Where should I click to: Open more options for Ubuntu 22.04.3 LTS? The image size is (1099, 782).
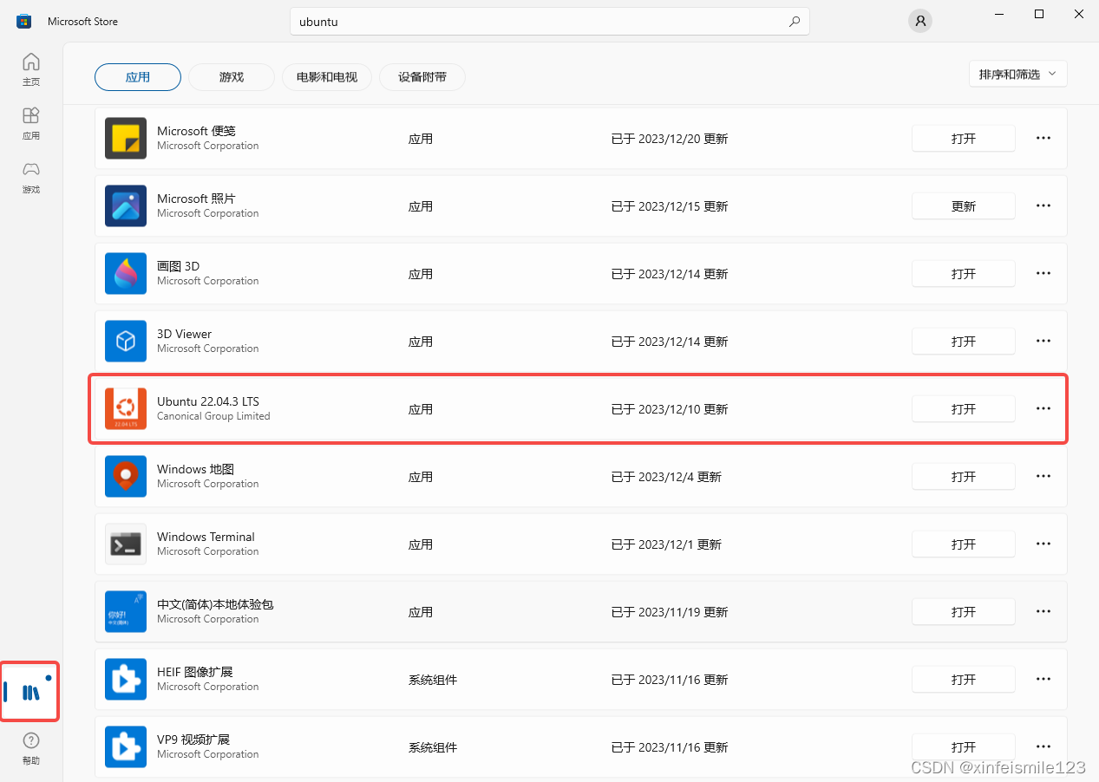1043,408
